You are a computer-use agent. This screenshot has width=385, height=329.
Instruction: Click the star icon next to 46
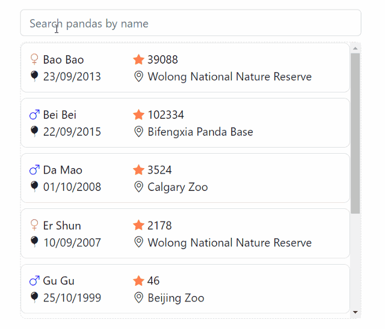point(138,281)
